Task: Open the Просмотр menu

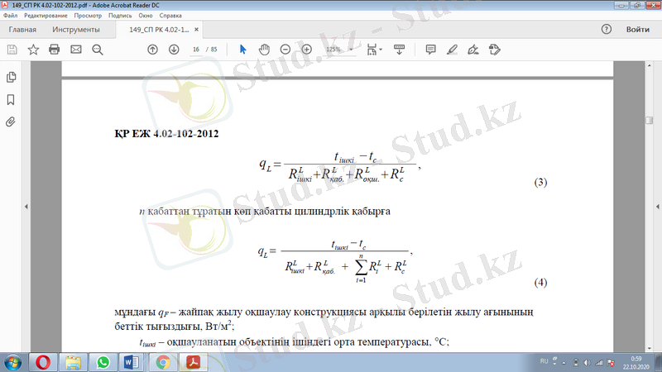Action: [x=88, y=15]
